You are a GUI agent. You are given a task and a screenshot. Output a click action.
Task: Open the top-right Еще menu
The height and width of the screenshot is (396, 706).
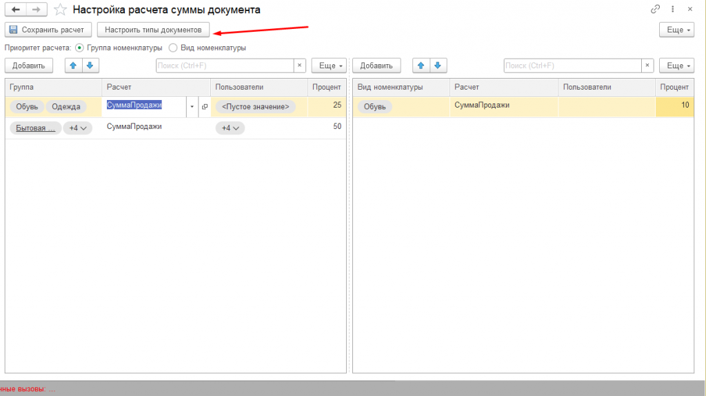(677, 30)
